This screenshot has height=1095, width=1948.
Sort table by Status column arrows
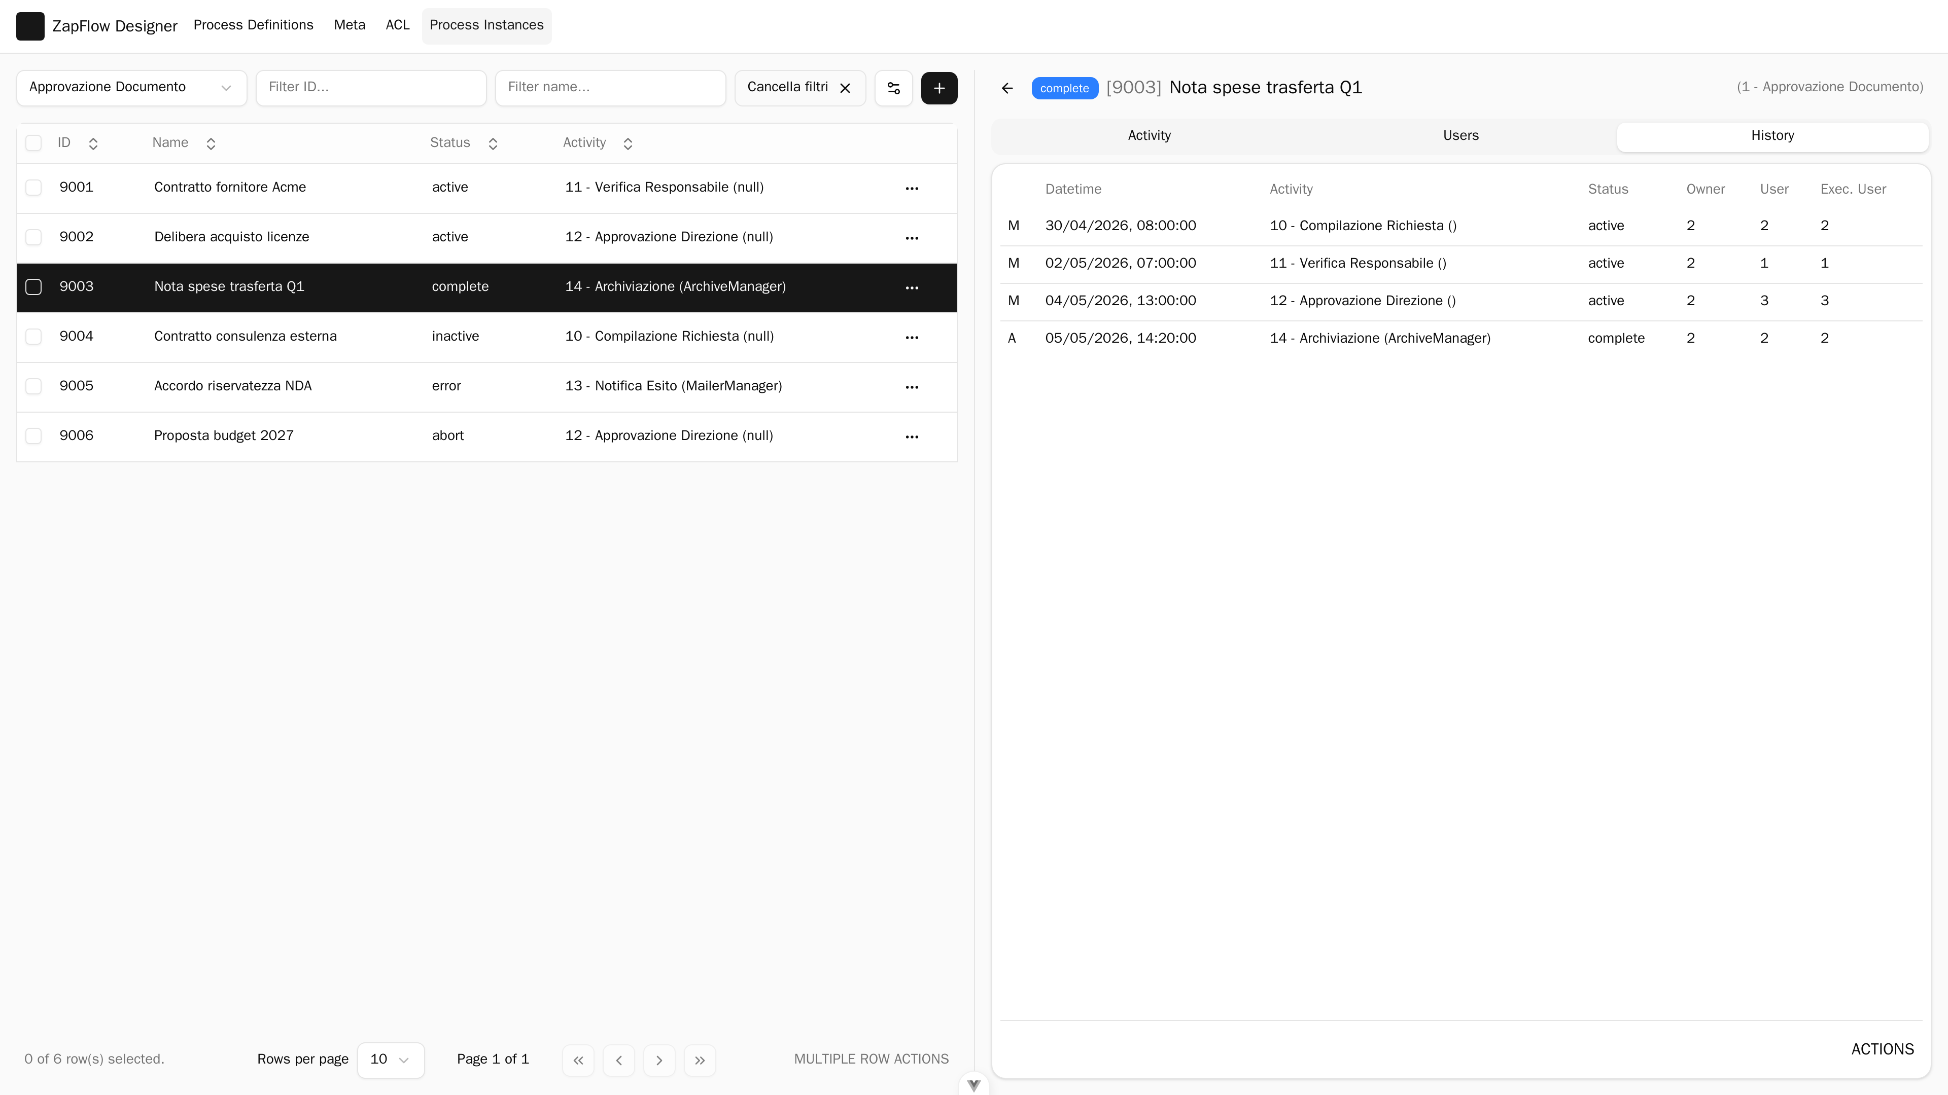493,143
